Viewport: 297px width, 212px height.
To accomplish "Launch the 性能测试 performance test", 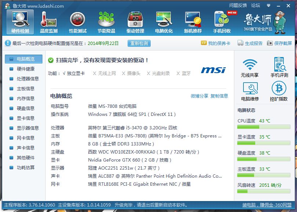I will coord(78,22).
